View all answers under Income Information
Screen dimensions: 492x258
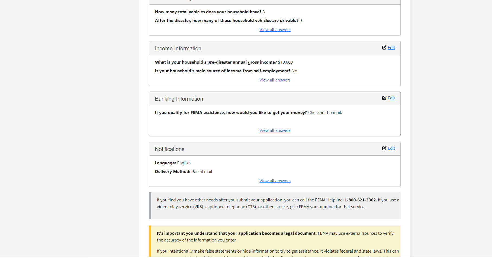(x=275, y=80)
